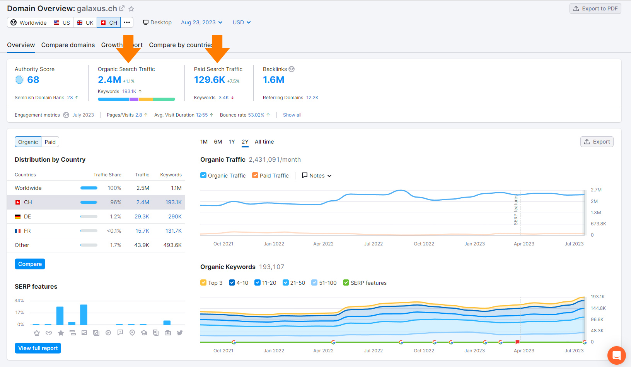Open the 12.2K referring domains link

point(312,98)
